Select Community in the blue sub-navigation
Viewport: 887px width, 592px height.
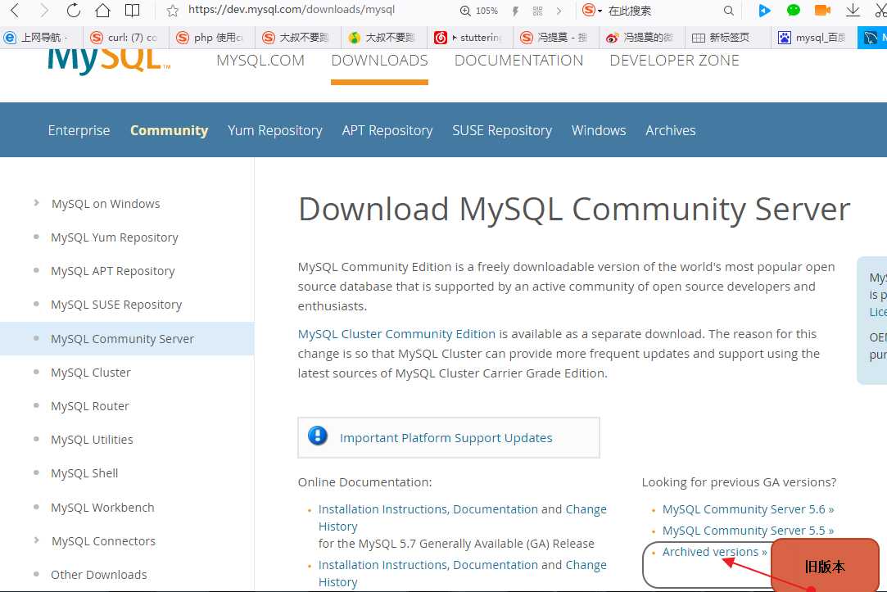point(170,131)
